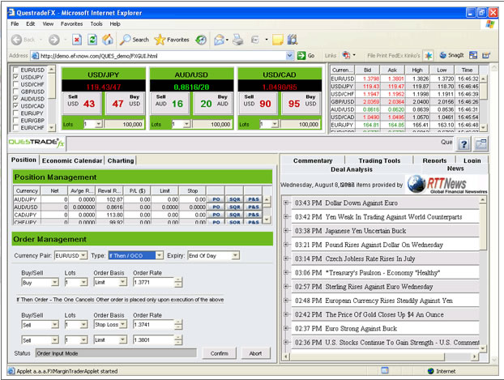Buy AUD/USD at 20
Viewport: 504px width, 380px height.
click(213, 104)
